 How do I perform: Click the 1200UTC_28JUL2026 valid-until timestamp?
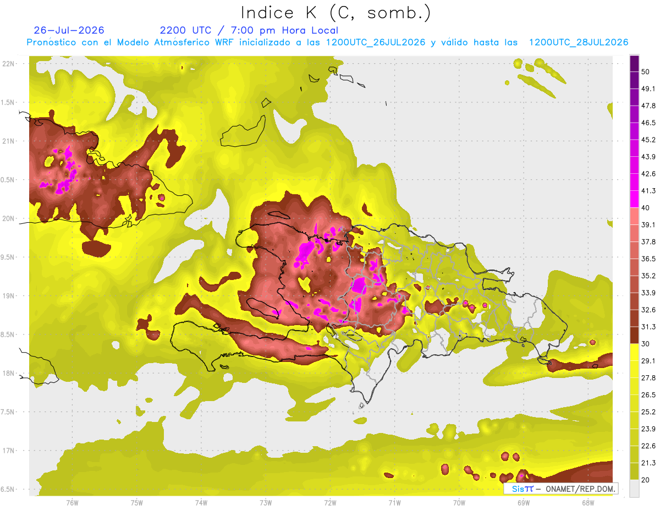579,42
